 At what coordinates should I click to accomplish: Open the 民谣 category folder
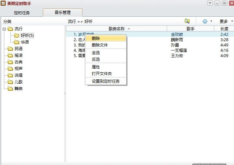(x=19, y=49)
